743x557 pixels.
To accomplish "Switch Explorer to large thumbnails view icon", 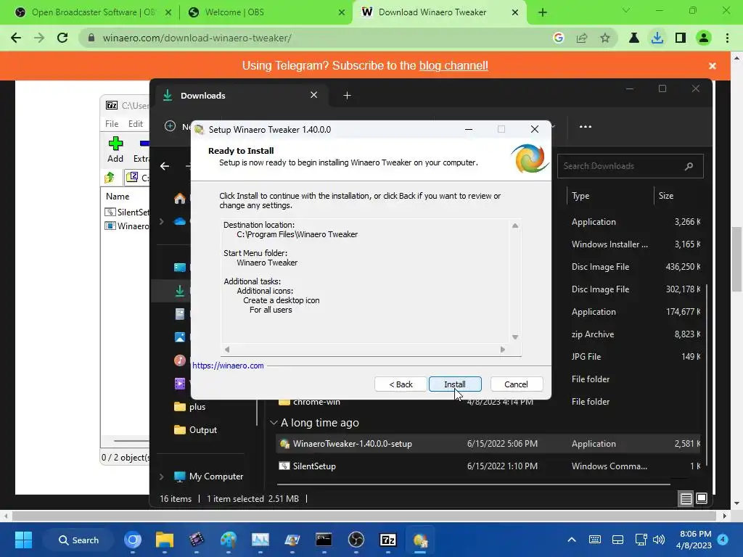I will (702, 499).
